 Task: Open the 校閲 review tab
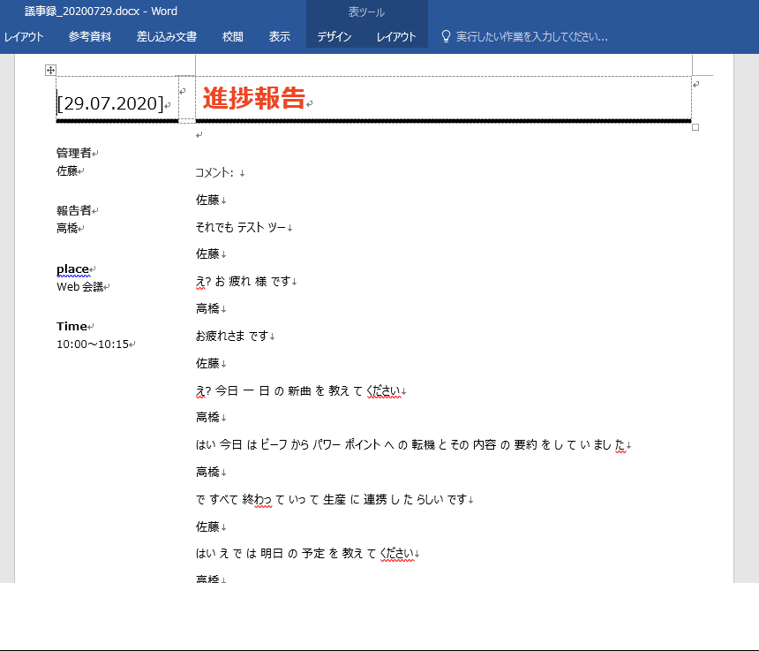click(x=233, y=37)
